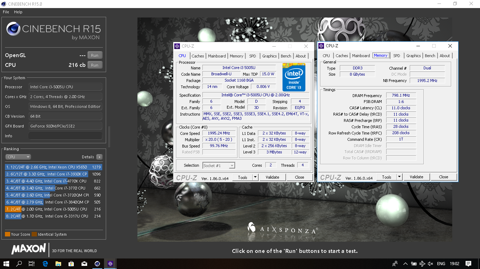Open Task View on the taskbar
Image resolution: width=480 pixels, height=269 pixels.
(32, 264)
